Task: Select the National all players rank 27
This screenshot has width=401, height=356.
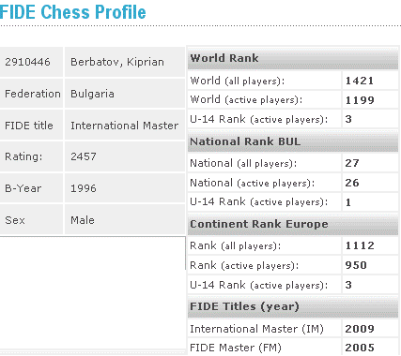Action: [x=352, y=163]
